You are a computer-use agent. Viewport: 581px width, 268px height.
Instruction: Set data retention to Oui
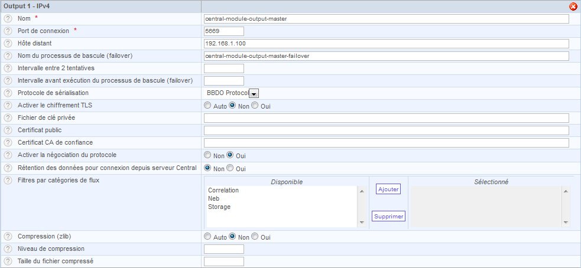coord(230,168)
